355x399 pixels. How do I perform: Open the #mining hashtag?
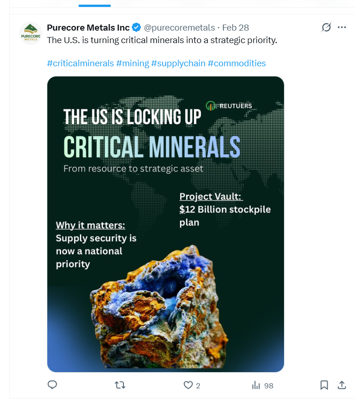pyautogui.click(x=133, y=63)
